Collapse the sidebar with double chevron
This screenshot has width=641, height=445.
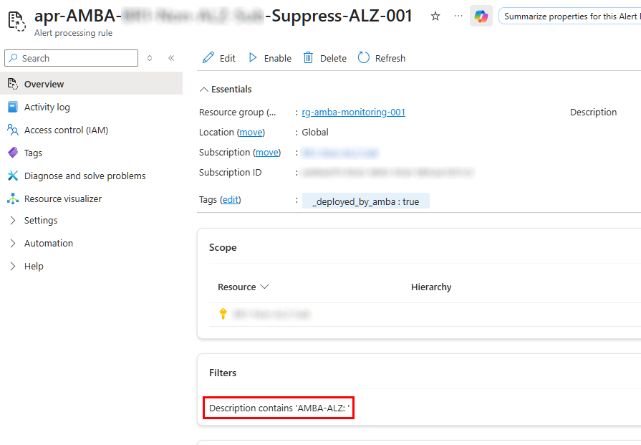pyautogui.click(x=171, y=58)
